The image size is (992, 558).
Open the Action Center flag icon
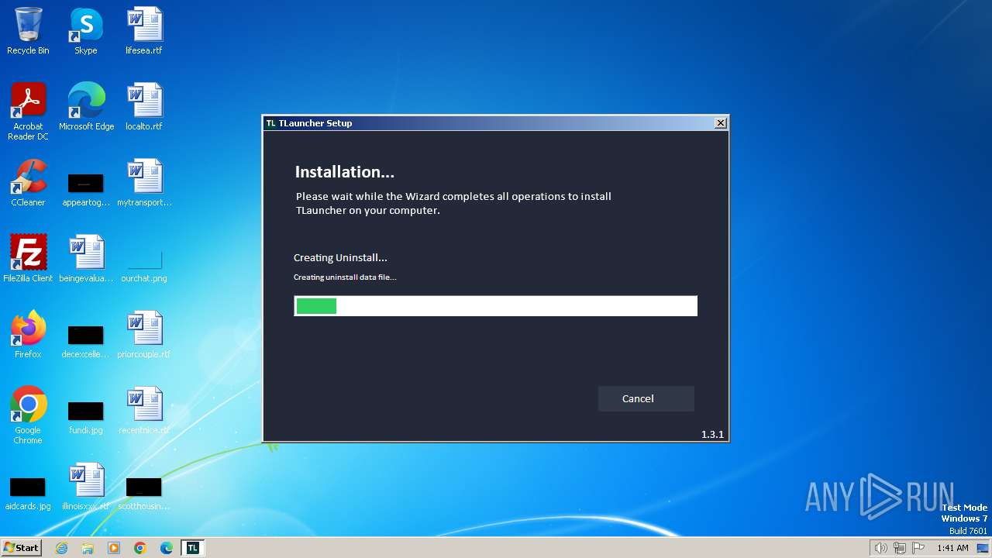[918, 548]
